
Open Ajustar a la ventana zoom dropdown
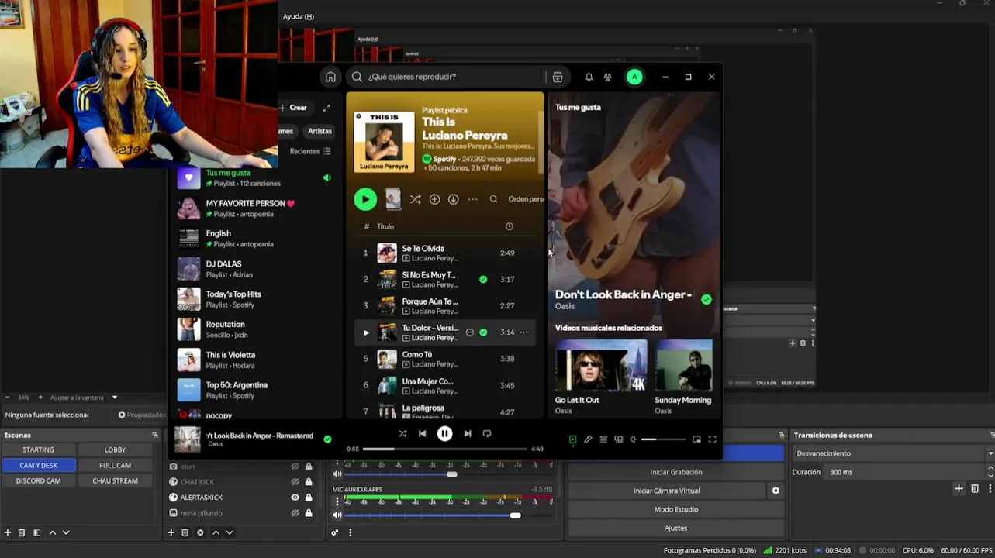tap(84, 398)
